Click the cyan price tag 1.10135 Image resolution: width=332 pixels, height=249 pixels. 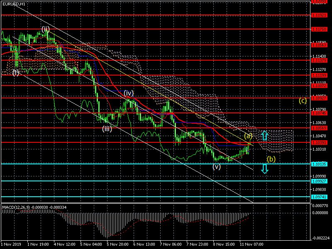point(319,164)
